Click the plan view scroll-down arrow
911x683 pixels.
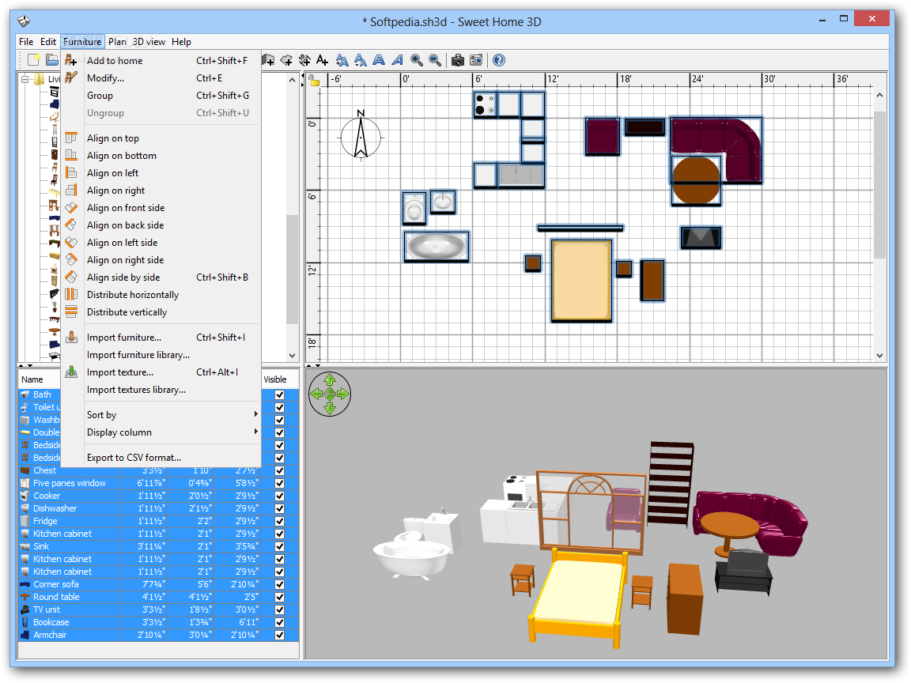(x=879, y=356)
